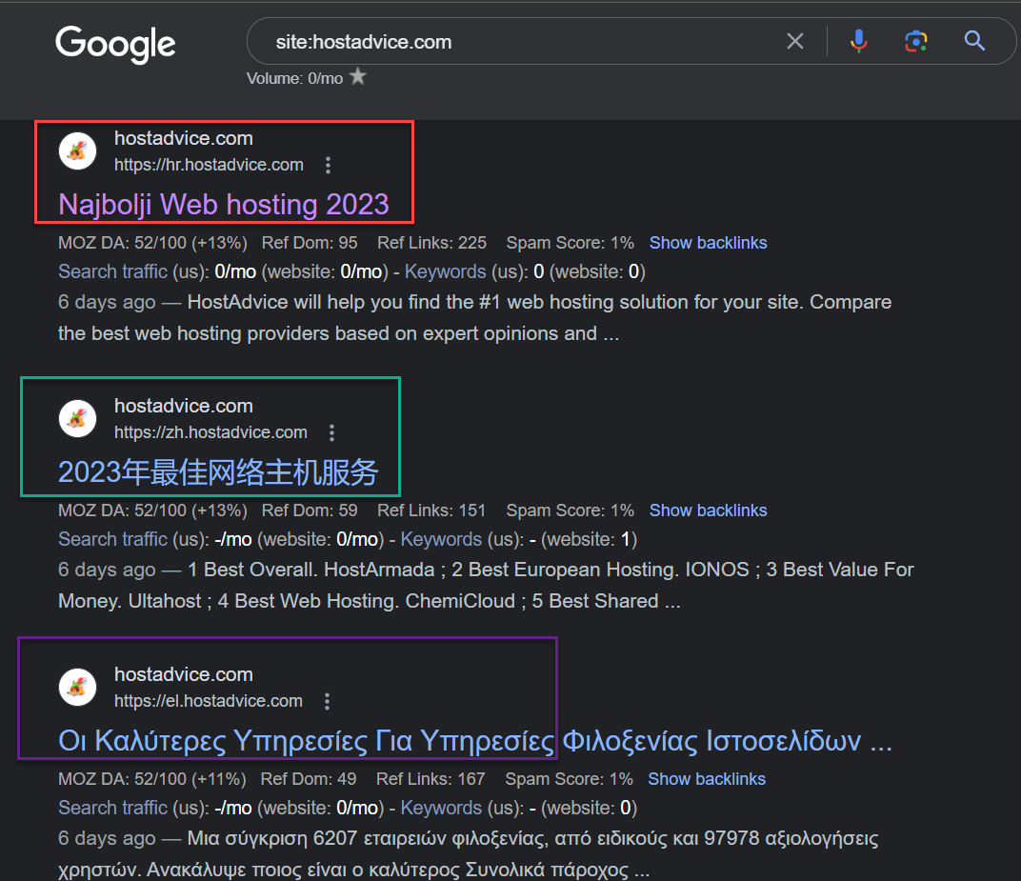
Task: Click the favicon of the zh.hostadvice.com result
Action: pyautogui.click(x=77, y=419)
